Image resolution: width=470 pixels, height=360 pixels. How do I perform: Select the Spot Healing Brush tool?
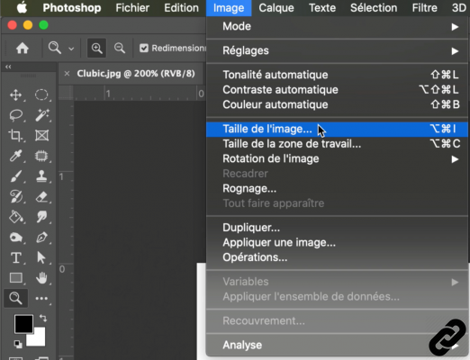click(x=41, y=156)
